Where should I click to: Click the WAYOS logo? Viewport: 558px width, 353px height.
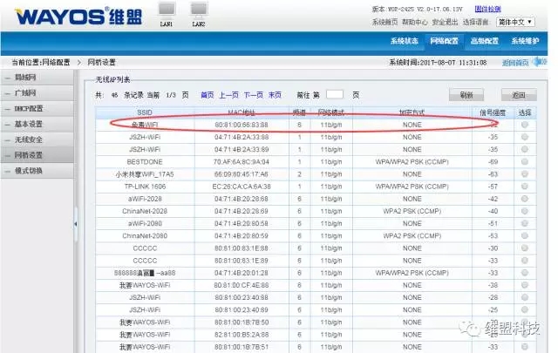coord(78,17)
